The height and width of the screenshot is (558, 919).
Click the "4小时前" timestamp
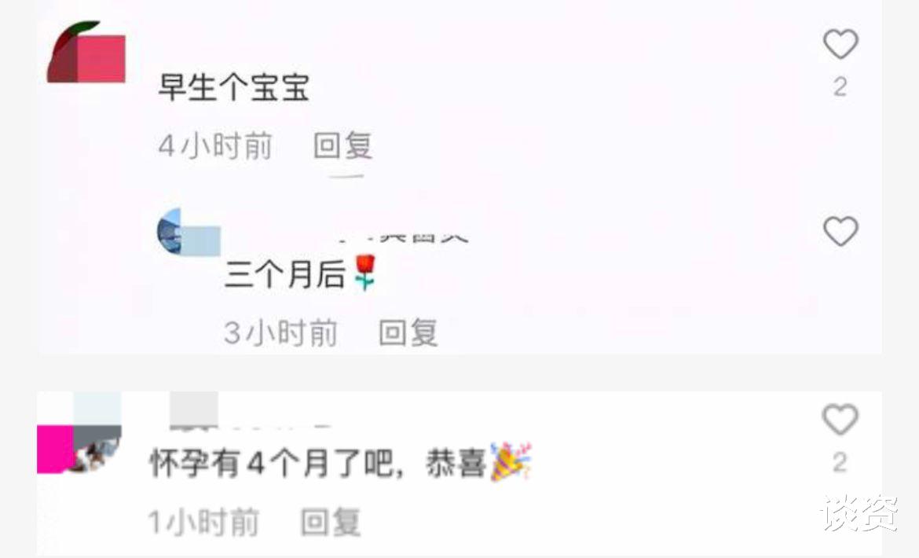pyautogui.click(x=215, y=145)
